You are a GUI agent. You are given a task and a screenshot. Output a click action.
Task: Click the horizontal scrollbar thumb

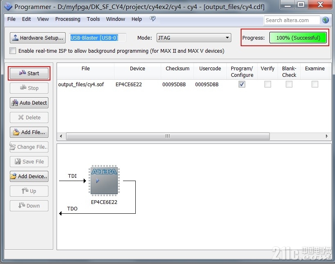(168, 136)
